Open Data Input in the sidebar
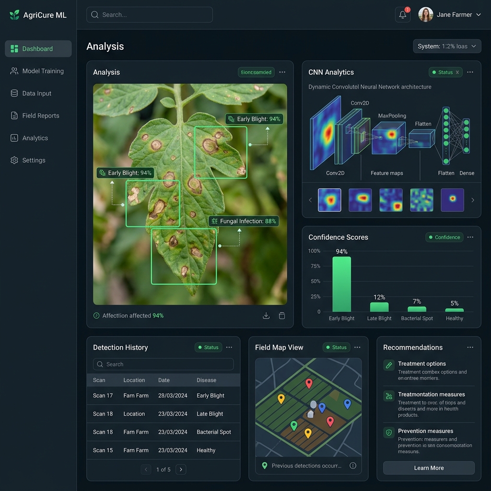The image size is (491, 491). tap(38, 94)
